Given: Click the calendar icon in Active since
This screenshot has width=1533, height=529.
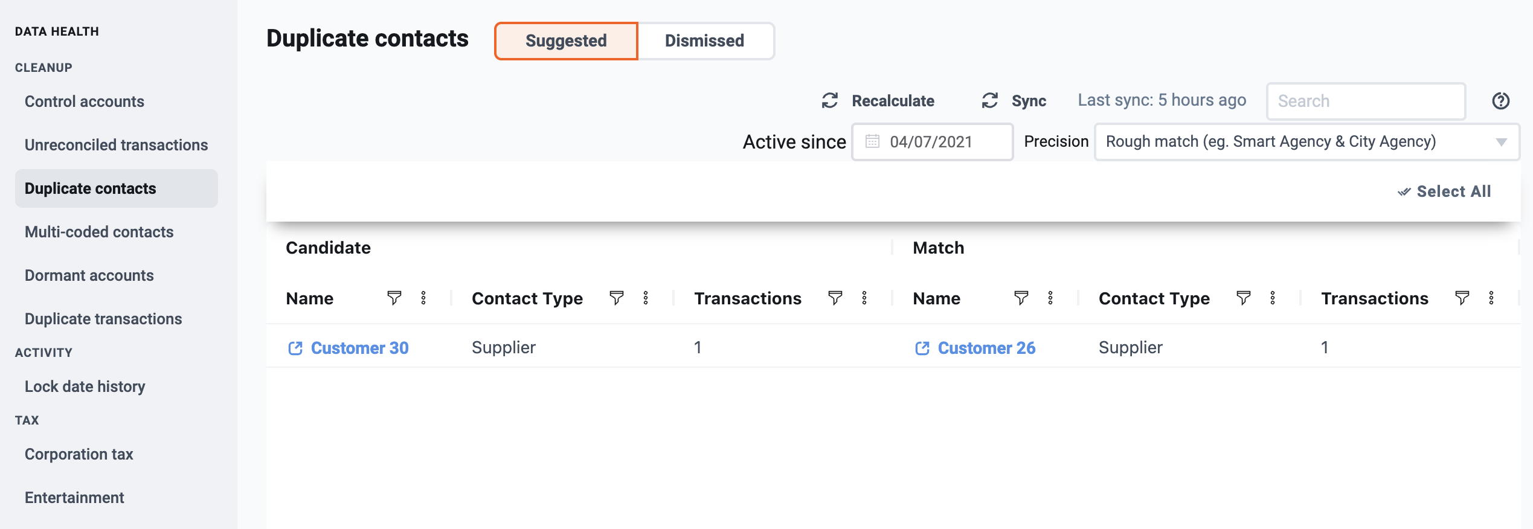Looking at the screenshot, I should [x=872, y=141].
